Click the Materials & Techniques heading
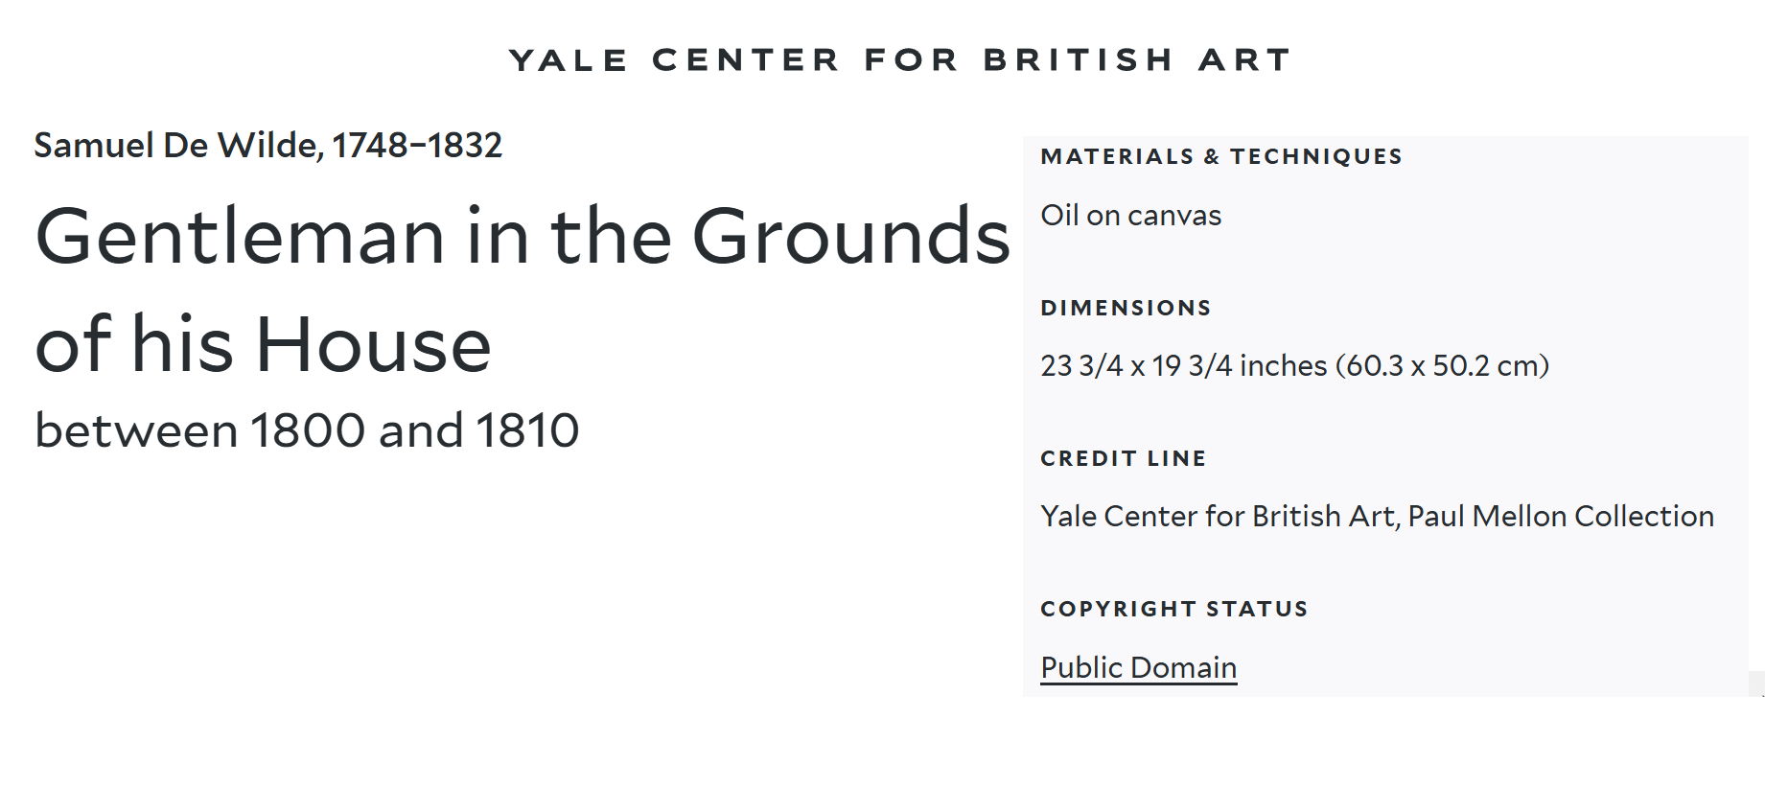1765x788 pixels. (x=1220, y=157)
